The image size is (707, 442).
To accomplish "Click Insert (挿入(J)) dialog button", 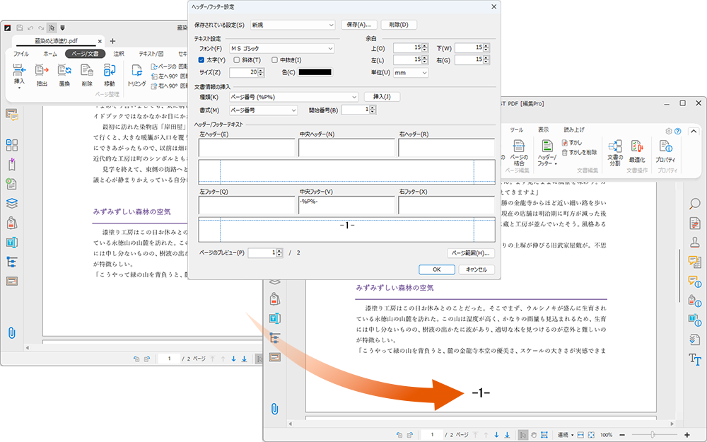I will click(x=382, y=97).
